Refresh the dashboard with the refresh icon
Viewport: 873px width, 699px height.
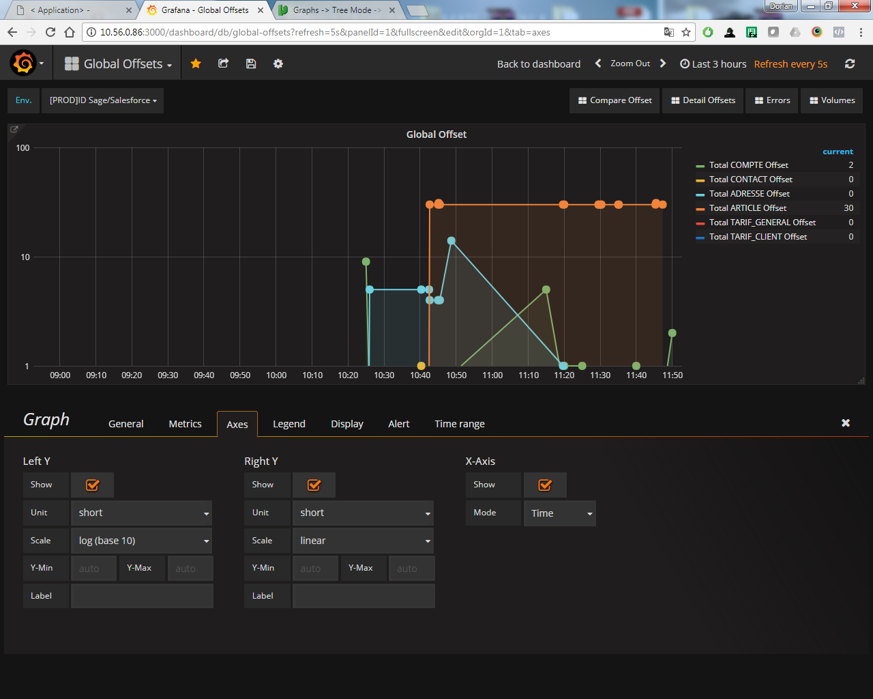click(850, 63)
